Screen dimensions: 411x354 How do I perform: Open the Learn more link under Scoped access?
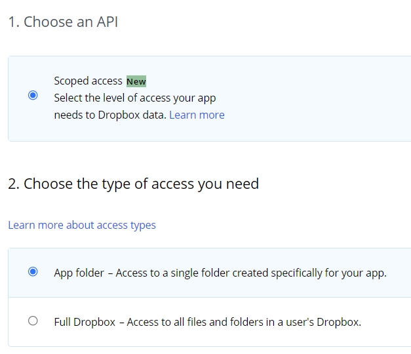(x=197, y=115)
